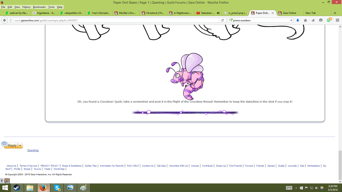Open the World Map footer link
The width and height of the screenshot is (342, 192).
tap(59, 169)
